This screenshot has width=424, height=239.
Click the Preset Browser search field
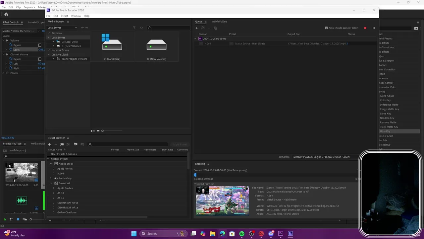128,144
